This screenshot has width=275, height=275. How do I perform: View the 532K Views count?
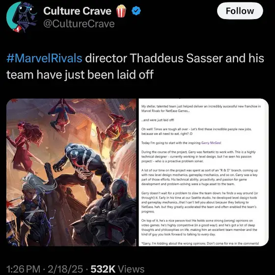click(117, 269)
